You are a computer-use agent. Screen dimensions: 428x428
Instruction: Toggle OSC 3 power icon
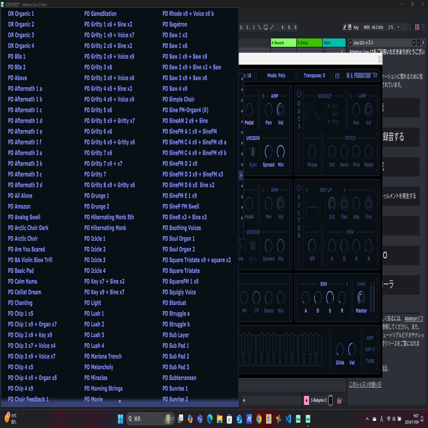pyautogui.click(x=299, y=93)
